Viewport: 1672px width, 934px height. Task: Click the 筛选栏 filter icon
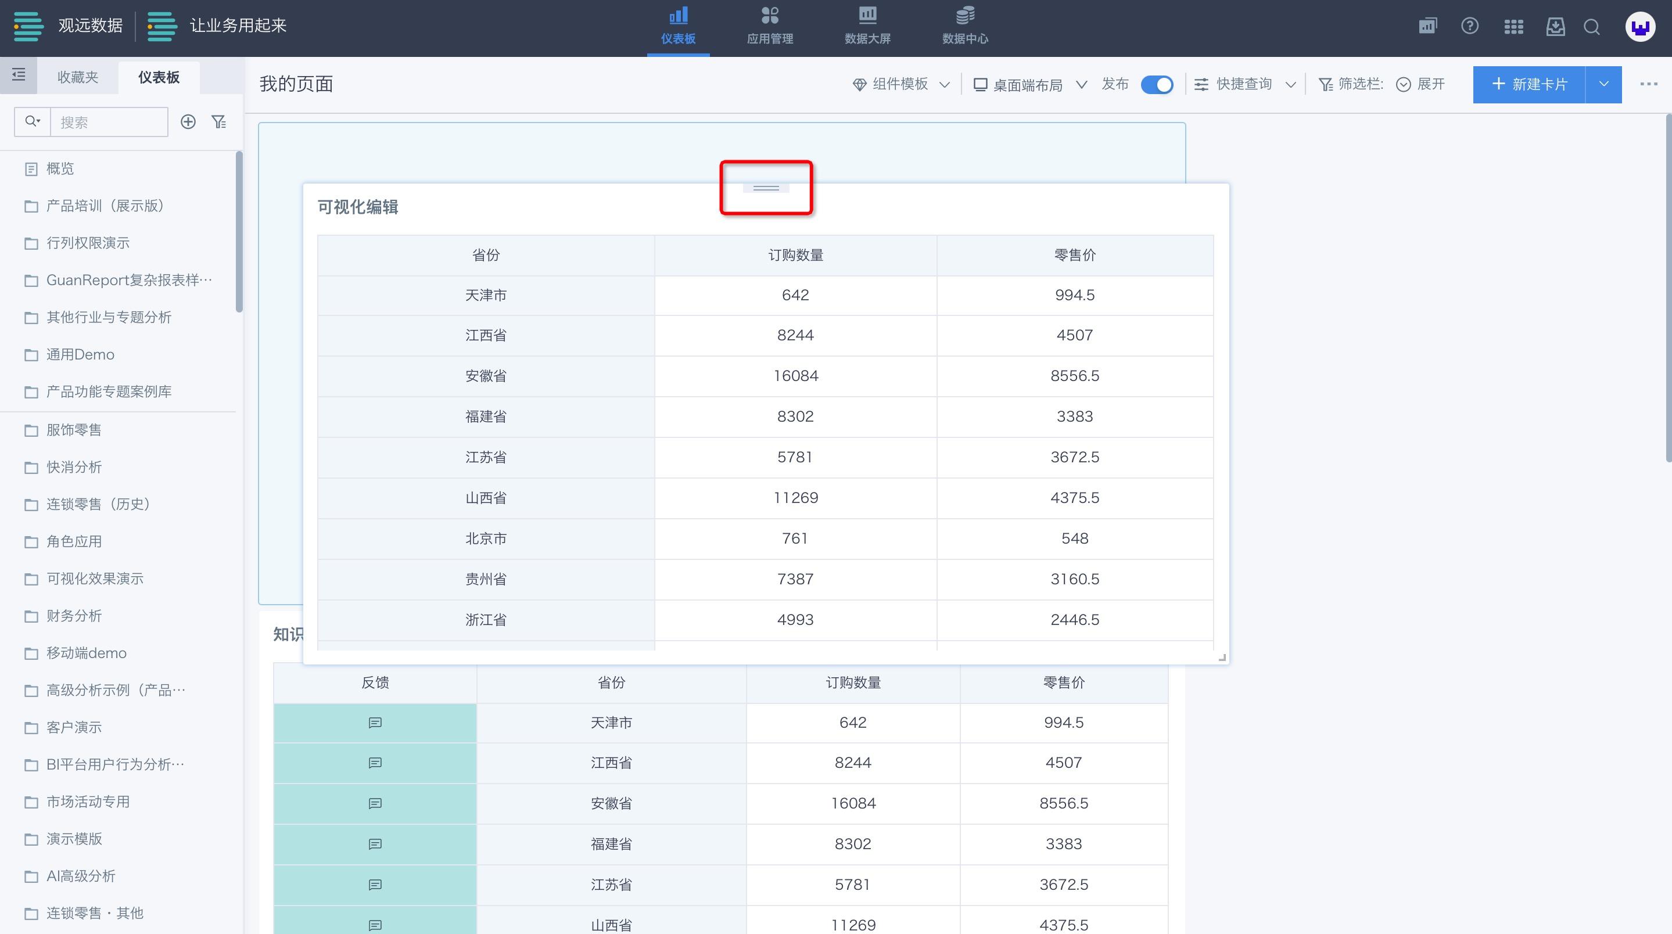[x=1326, y=84]
